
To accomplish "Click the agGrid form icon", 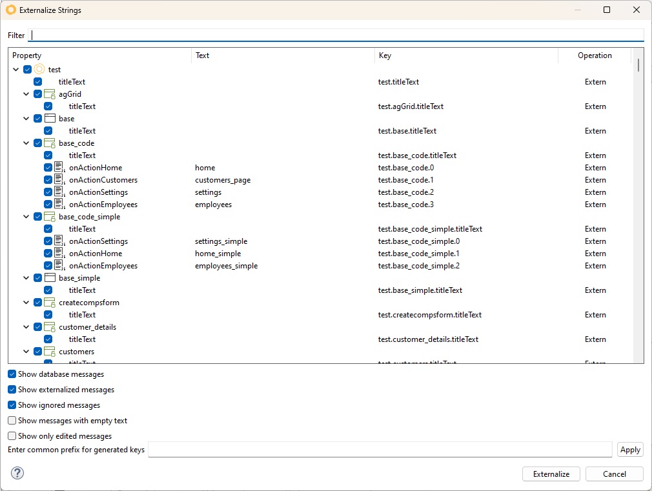I will (50, 94).
